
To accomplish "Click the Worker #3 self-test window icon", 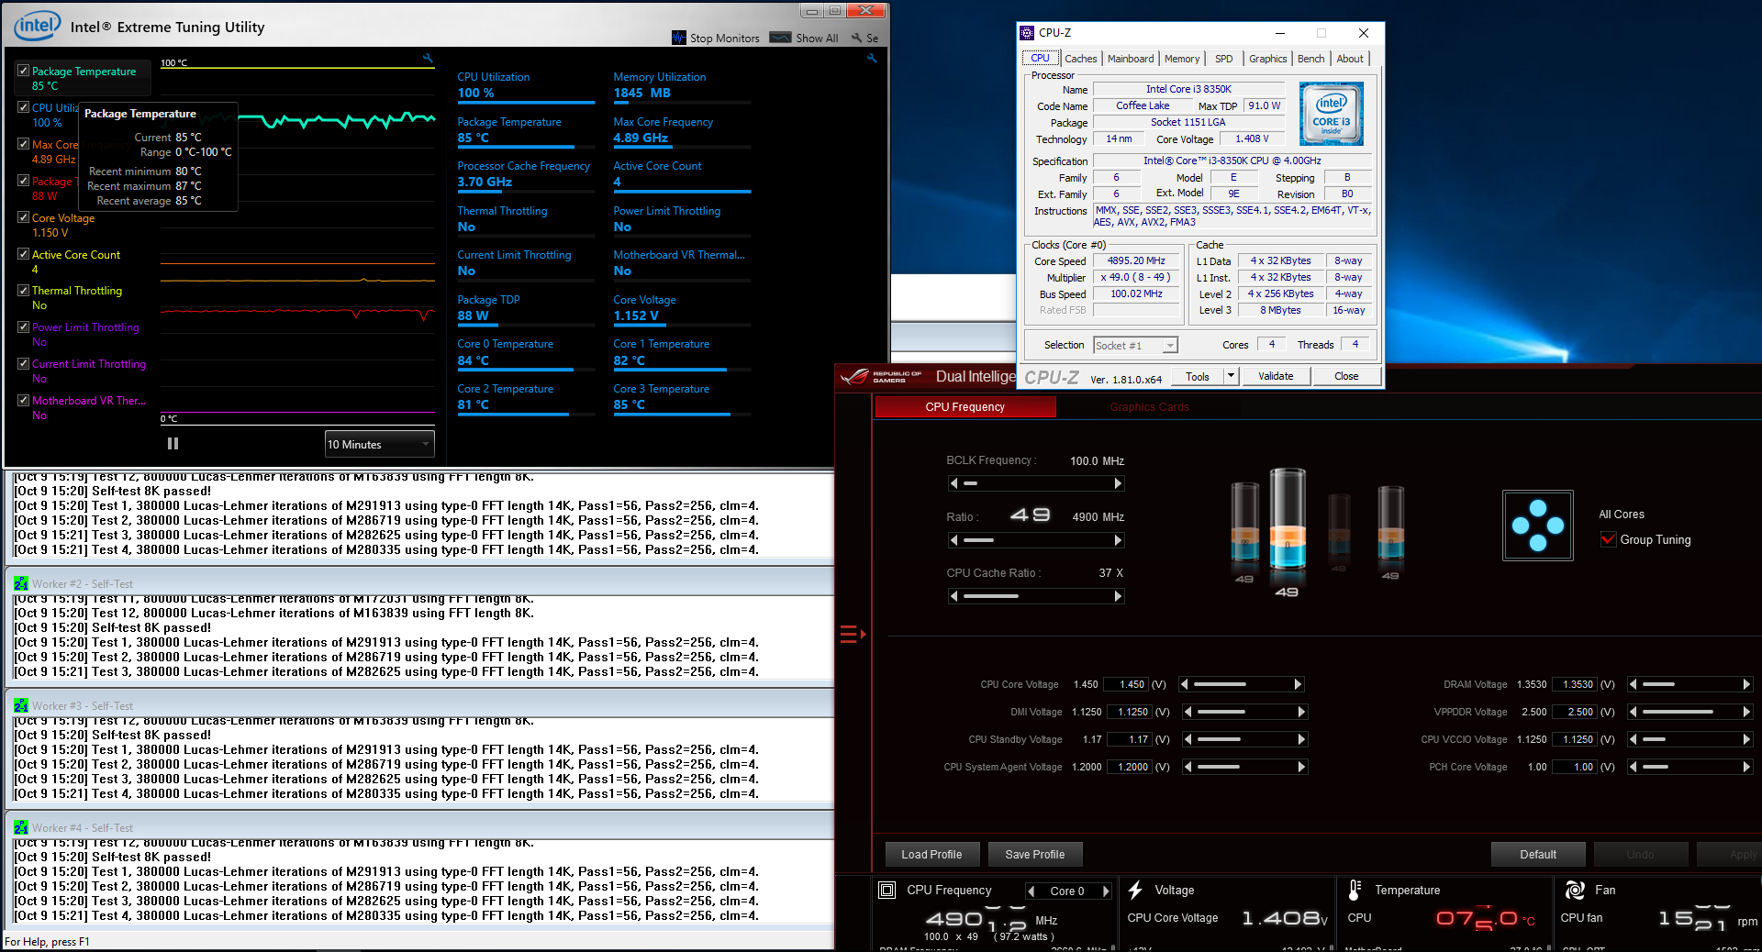I will pyautogui.click(x=21, y=705).
